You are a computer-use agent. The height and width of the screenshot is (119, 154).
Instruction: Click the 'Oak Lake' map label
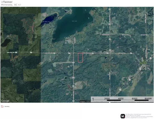74,21
